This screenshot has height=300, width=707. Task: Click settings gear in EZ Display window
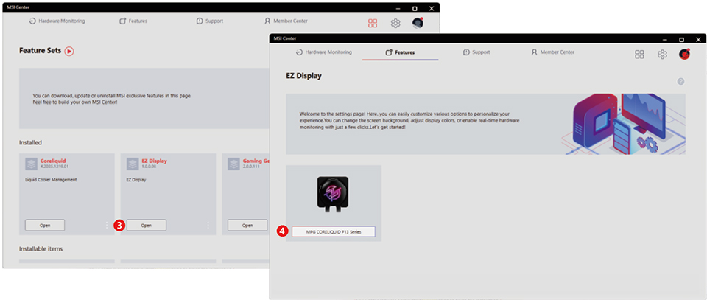pos(662,54)
